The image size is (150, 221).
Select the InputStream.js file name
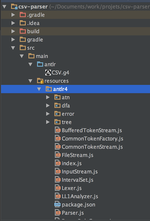point(80,172)
